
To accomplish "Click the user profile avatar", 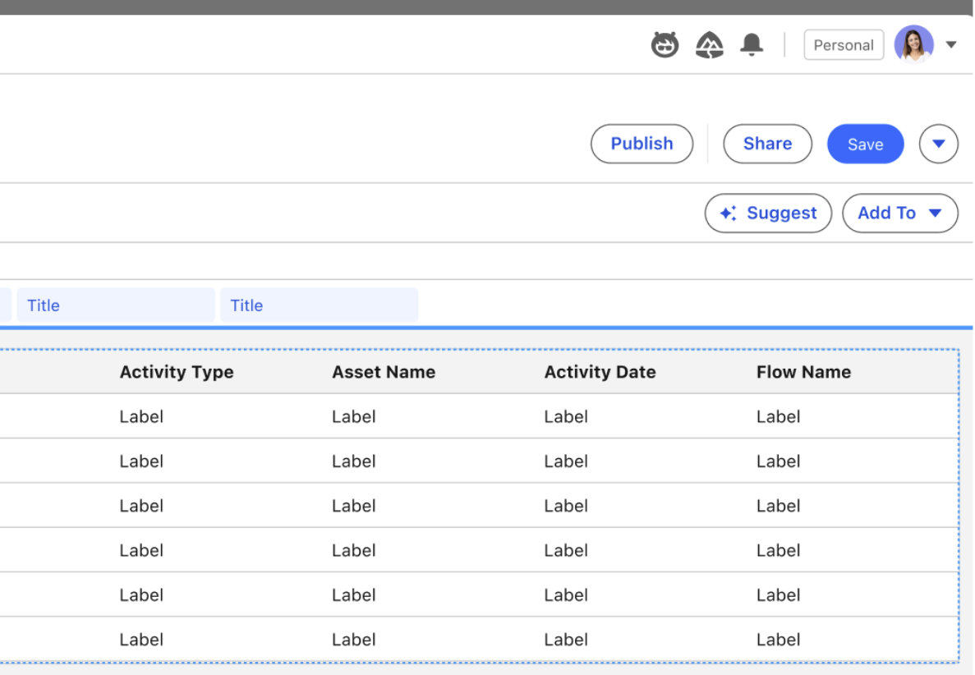I will pos(913,44).
